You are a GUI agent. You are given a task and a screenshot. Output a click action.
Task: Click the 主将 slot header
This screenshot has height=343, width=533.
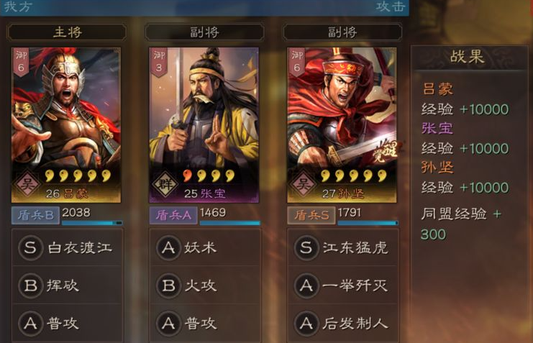point(67,32)
